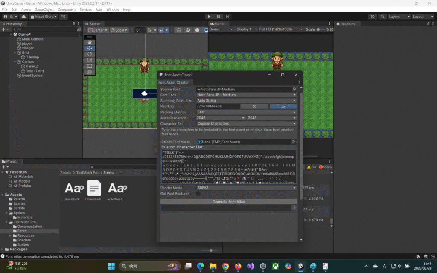Open Undo History from the toolbar

click(x=372, y=17)
